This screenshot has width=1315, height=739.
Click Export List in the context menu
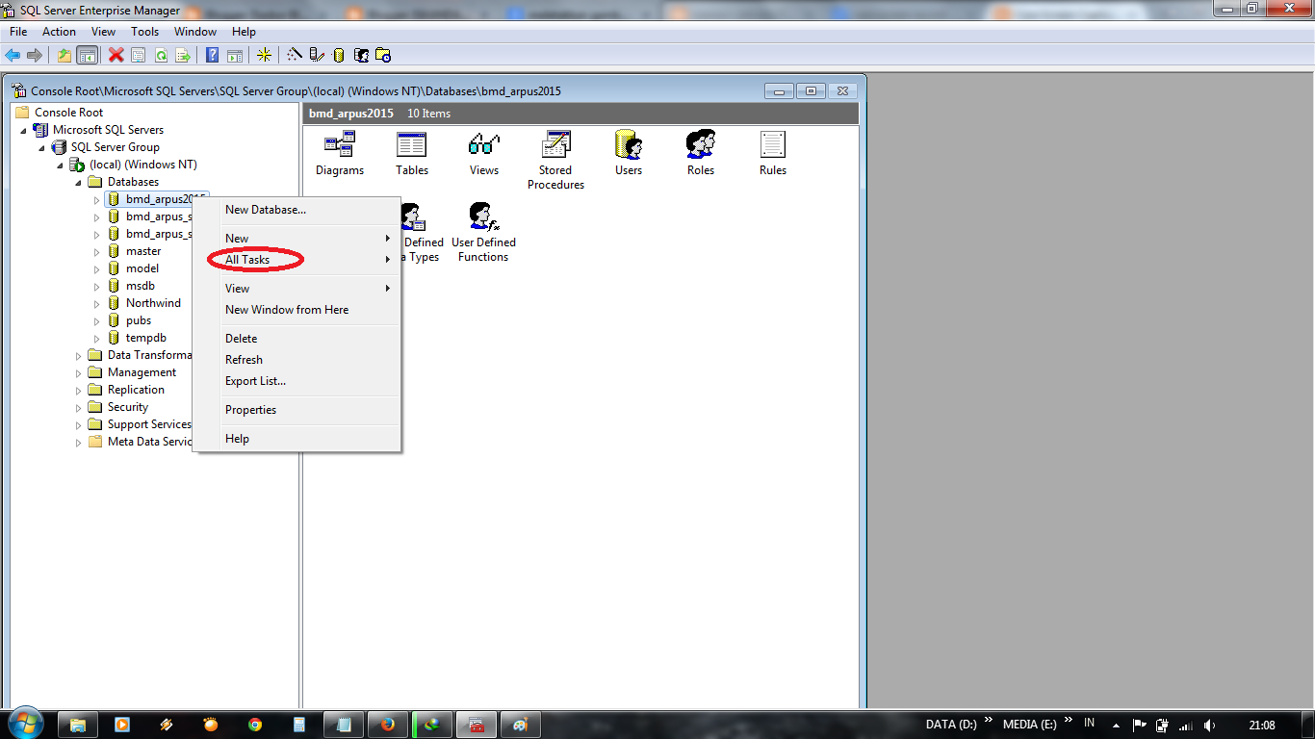click(257, 380)
